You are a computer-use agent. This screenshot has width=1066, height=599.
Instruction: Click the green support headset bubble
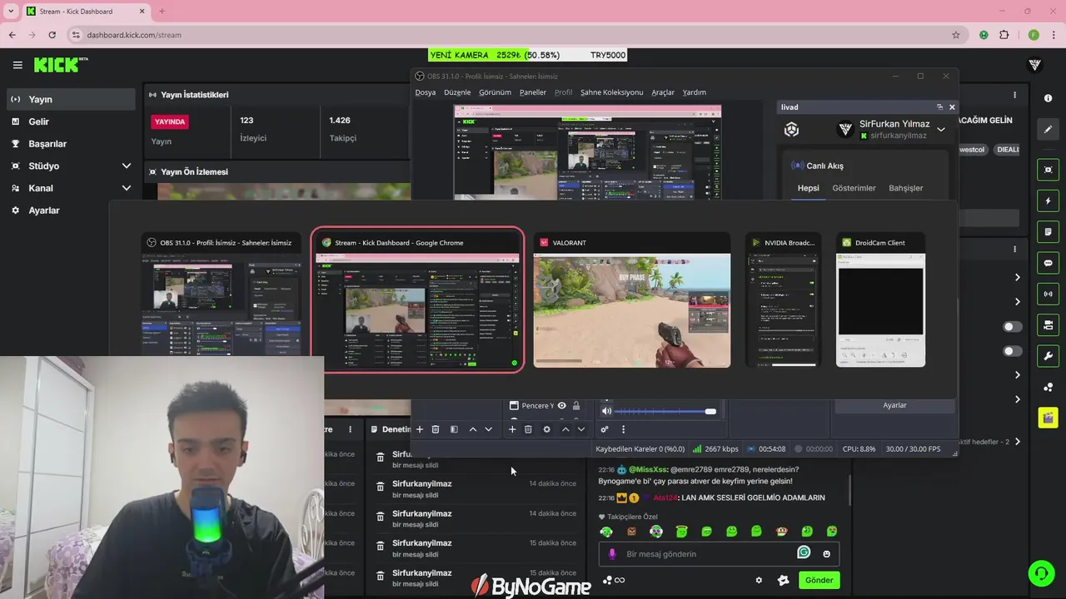click(x=1041, y=573)
